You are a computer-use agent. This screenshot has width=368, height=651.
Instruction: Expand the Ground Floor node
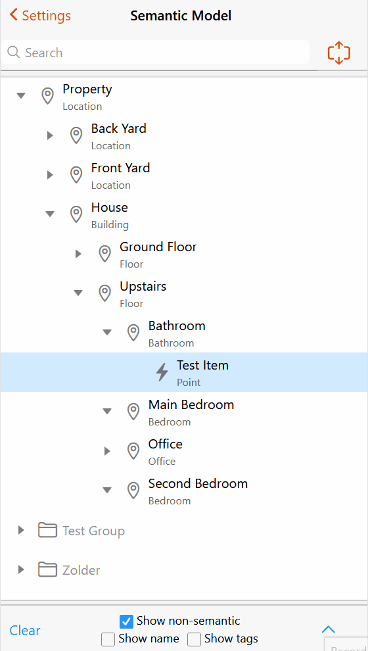[x=78, y=254]
